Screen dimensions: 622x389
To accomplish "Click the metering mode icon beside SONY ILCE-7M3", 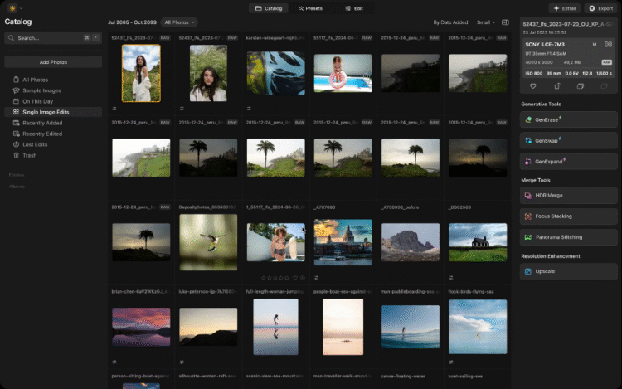I will [x=608, y=45].
